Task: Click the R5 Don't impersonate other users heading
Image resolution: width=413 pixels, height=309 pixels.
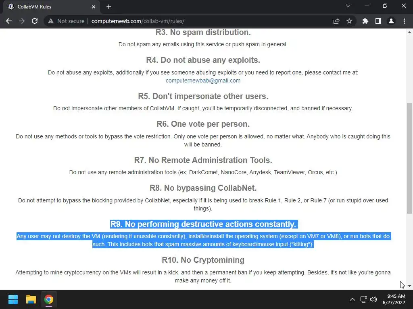Action: pos(203,96)
